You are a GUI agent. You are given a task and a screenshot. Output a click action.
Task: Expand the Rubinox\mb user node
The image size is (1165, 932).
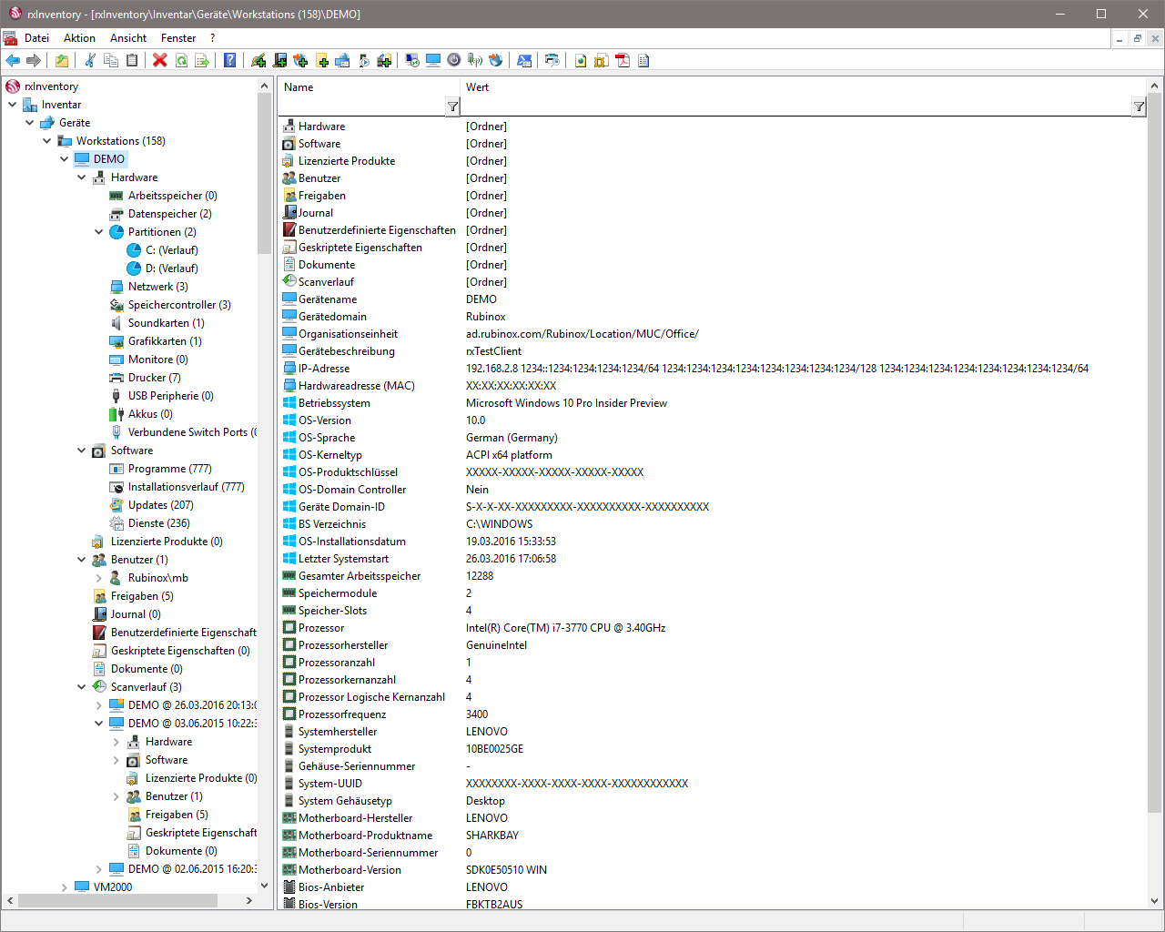pos(99,578)
